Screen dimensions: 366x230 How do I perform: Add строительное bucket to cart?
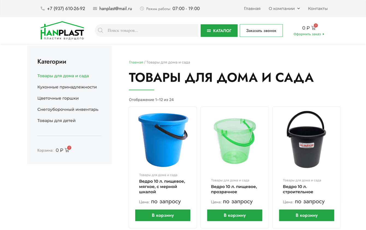[306, 215]
